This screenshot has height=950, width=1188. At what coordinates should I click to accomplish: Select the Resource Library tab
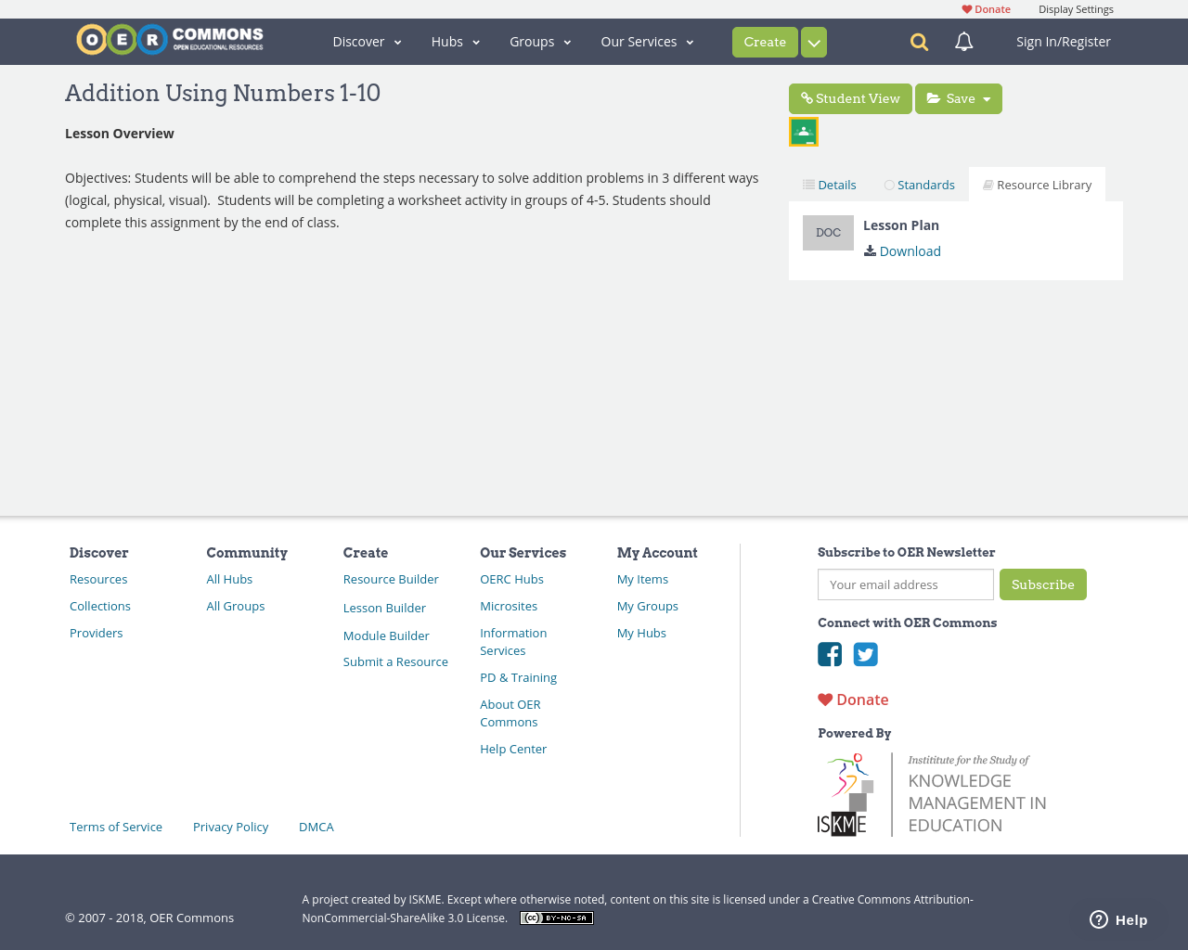click(x=1037, y=185)
